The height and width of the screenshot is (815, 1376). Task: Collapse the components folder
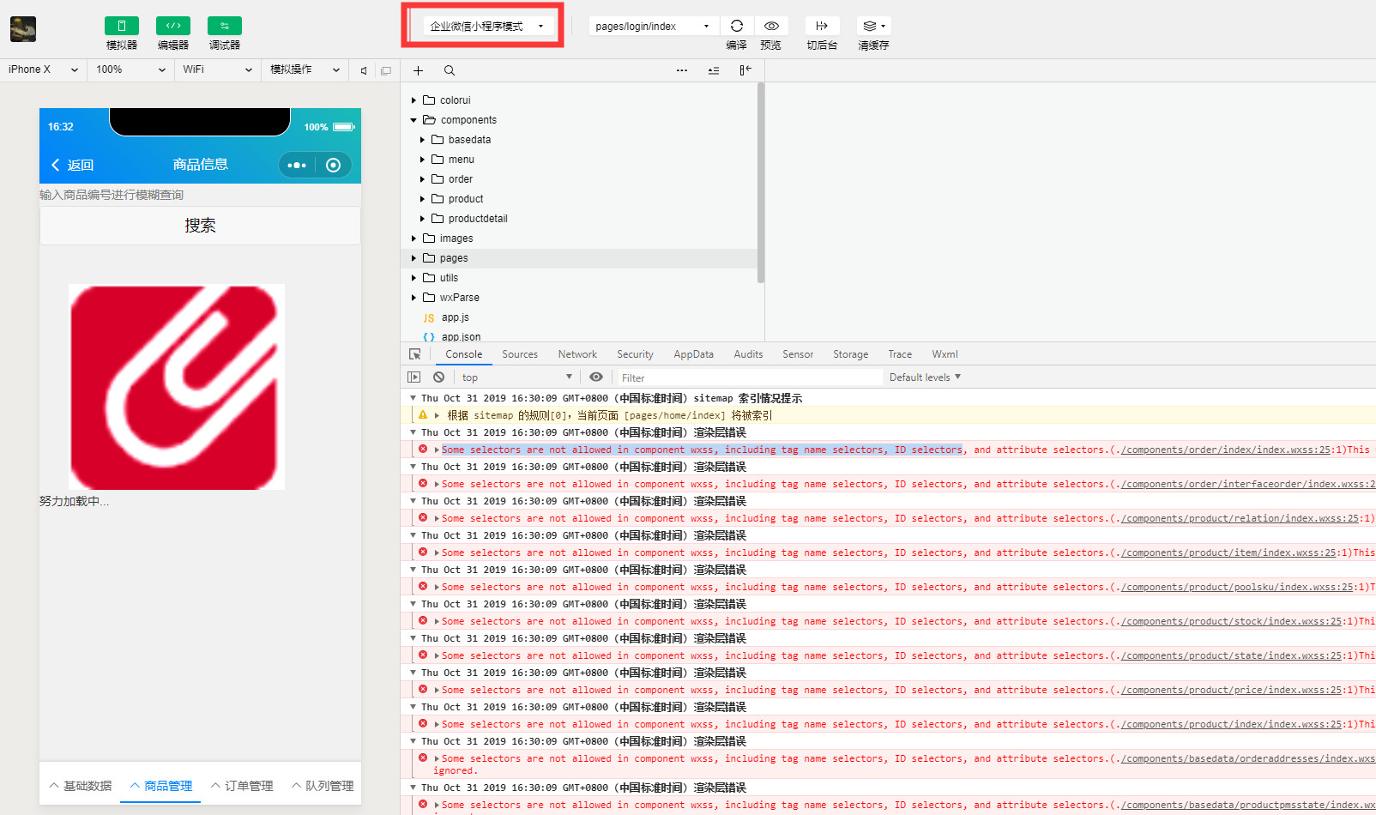413,120
